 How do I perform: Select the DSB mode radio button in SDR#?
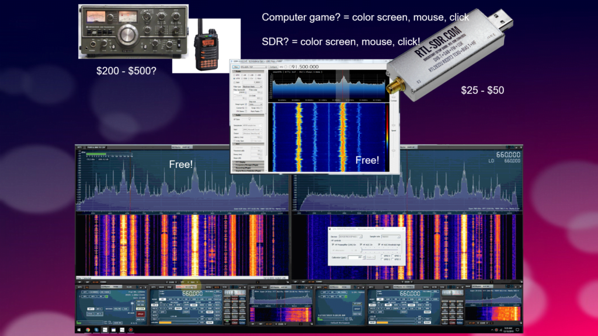[242, 79]
